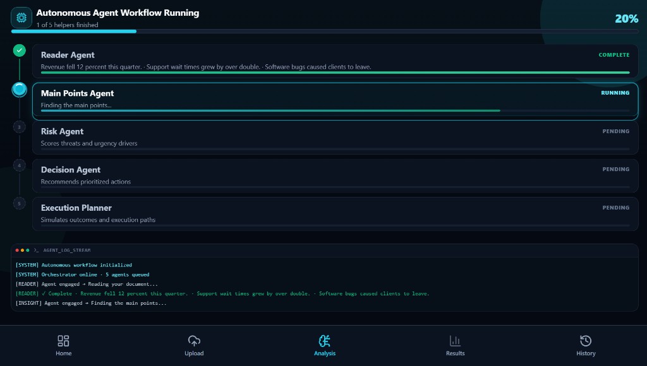
Task: Click the '1 of 5 helpers finished' subtitle
Action: (67, 25)
